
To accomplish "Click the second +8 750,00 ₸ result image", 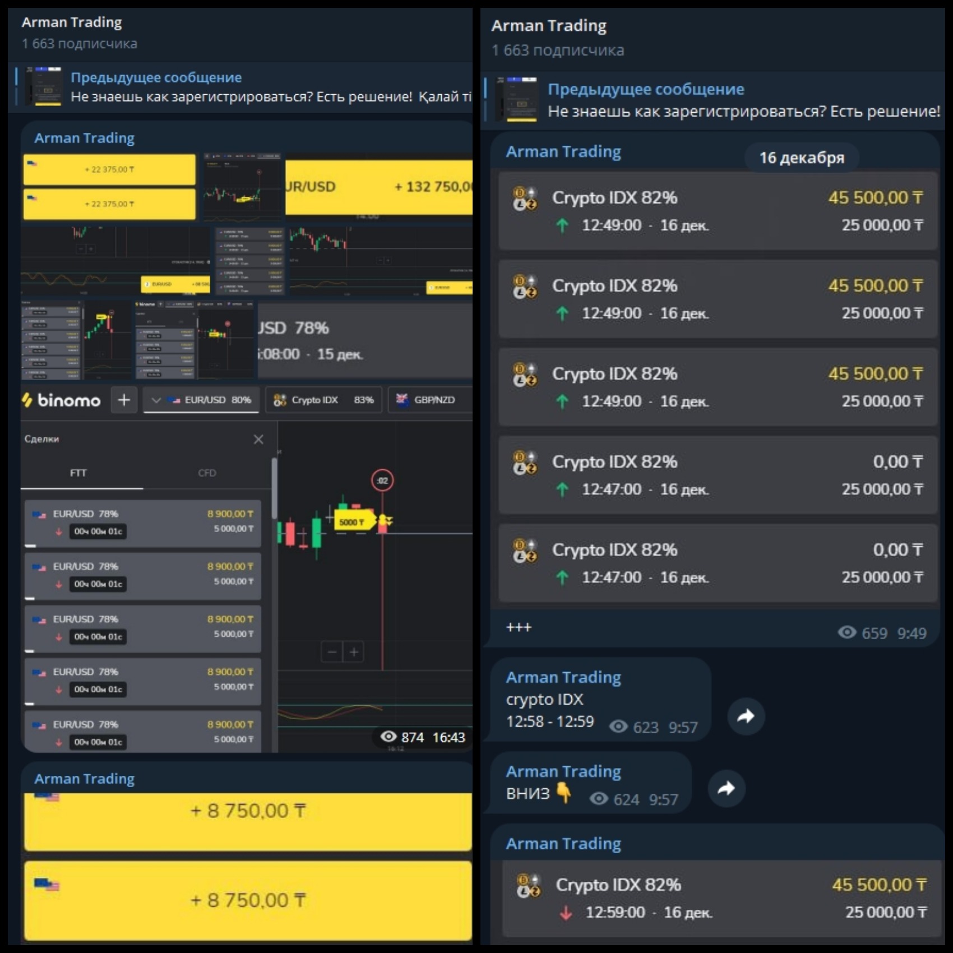I will [248, 900].
